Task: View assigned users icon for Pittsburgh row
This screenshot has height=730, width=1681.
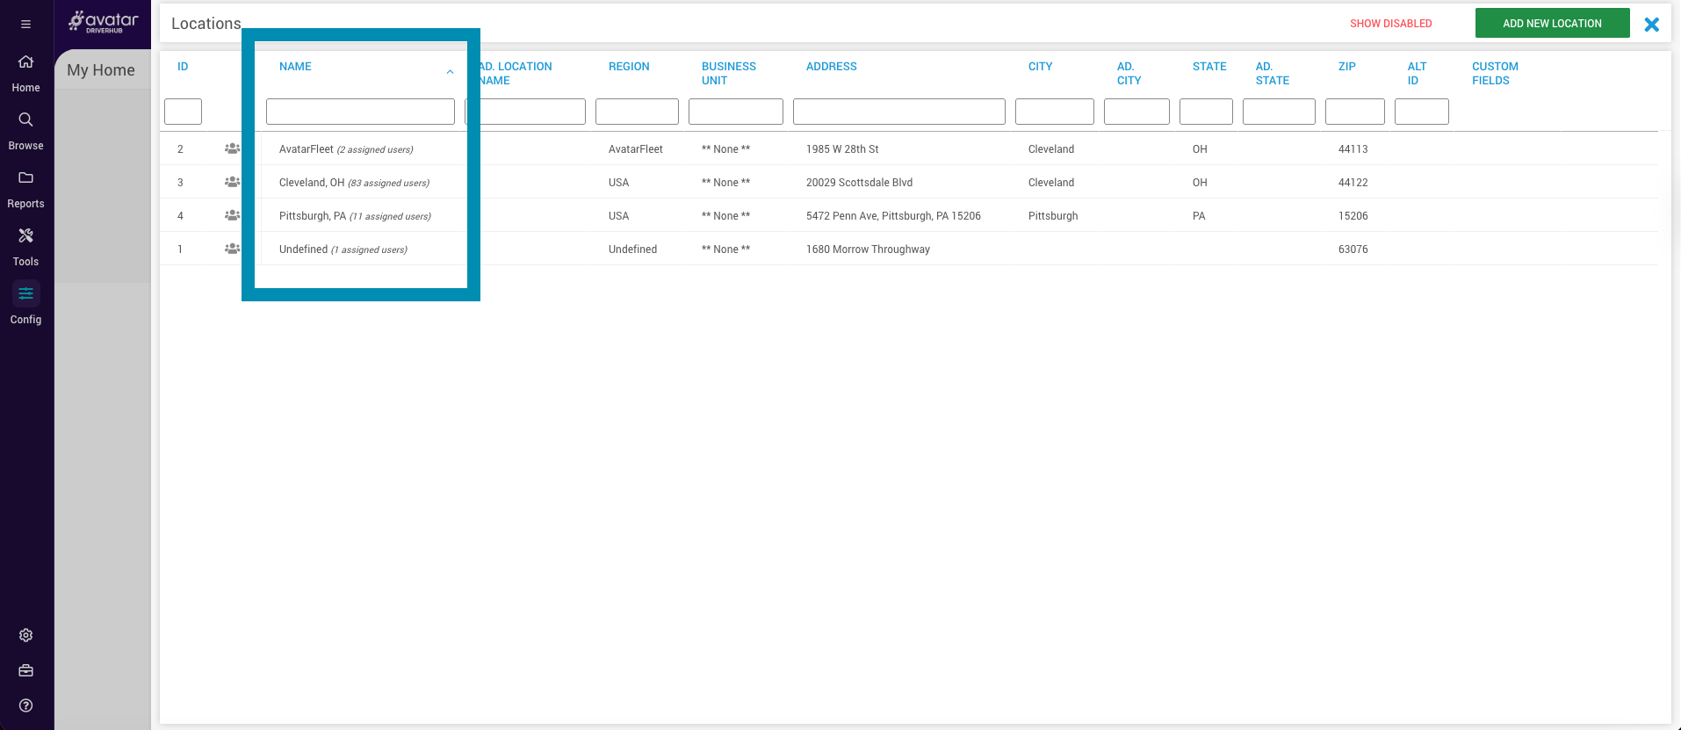Action: [232, 216]
